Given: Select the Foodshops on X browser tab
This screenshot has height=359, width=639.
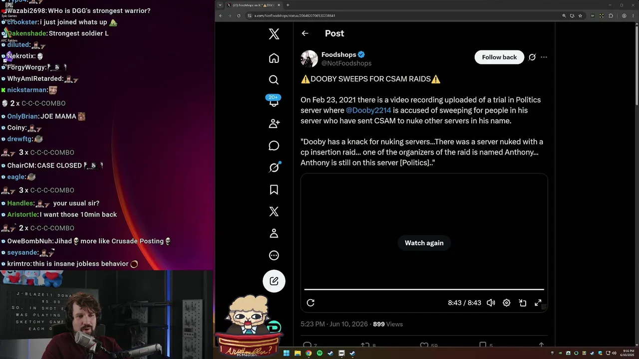Looking at the screenshot, I should click(254, 5).
